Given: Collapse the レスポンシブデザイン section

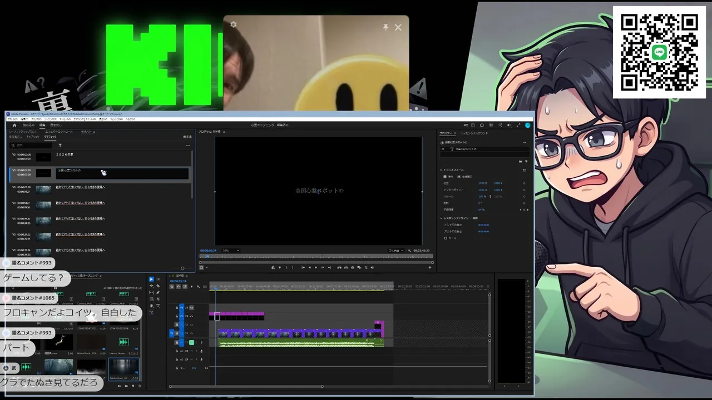Looking at the screenshot, I should pyautogui.click(x=441, y=218).
